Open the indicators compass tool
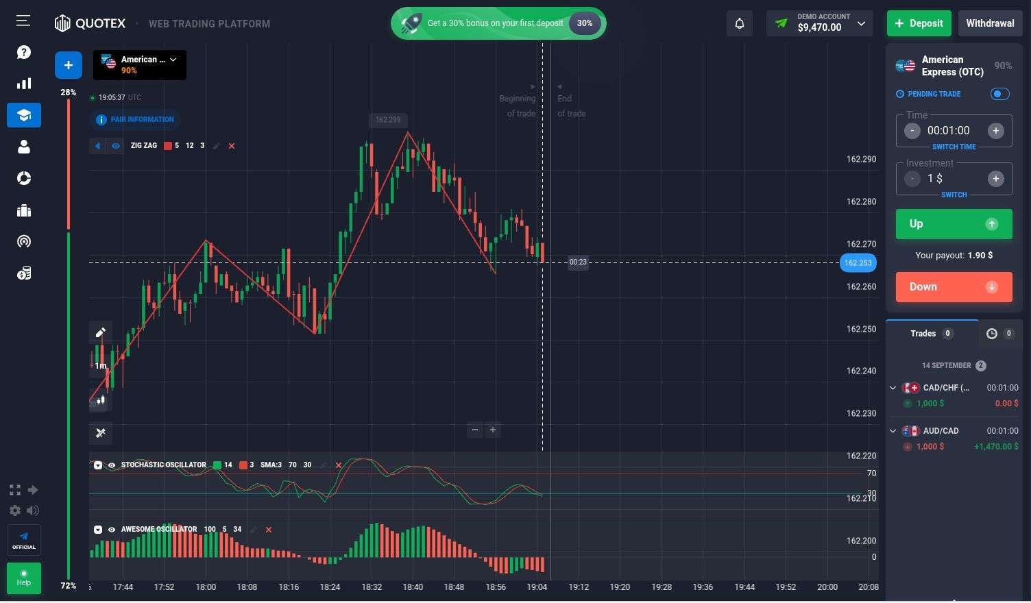Image resolution: width=1031 pixels, height=603 pixels. coord(101,432)
